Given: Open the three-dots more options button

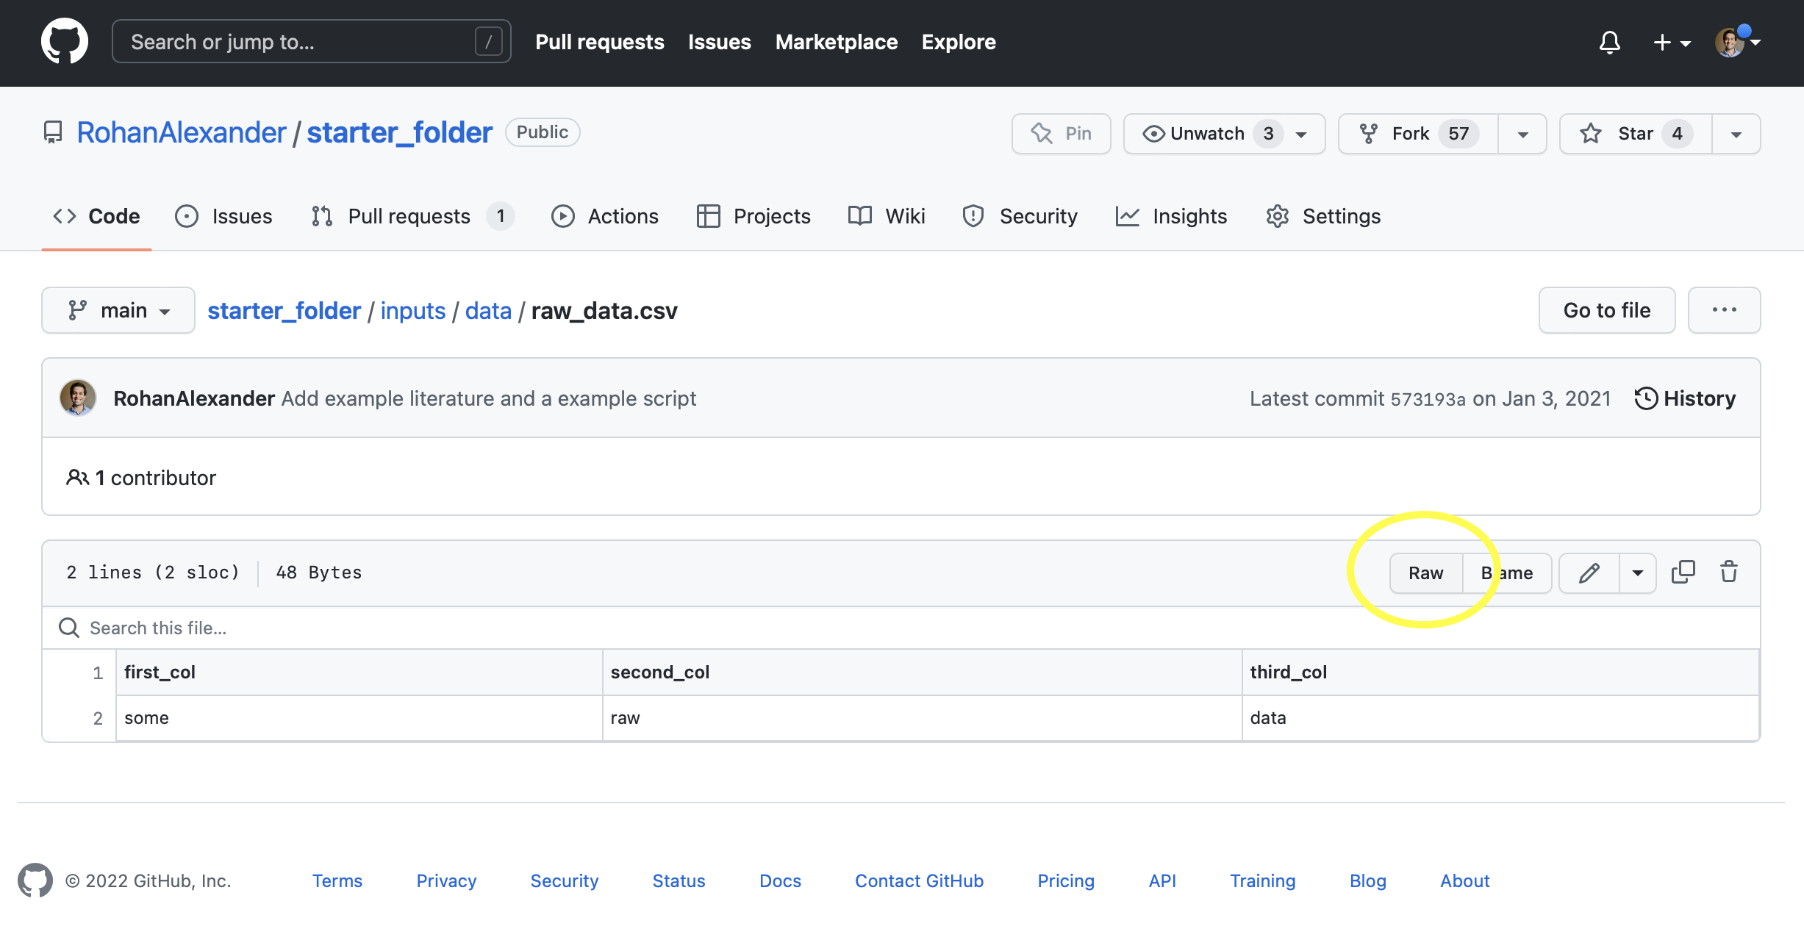Looking at the screenshot, I should [x=1724, y=310].
